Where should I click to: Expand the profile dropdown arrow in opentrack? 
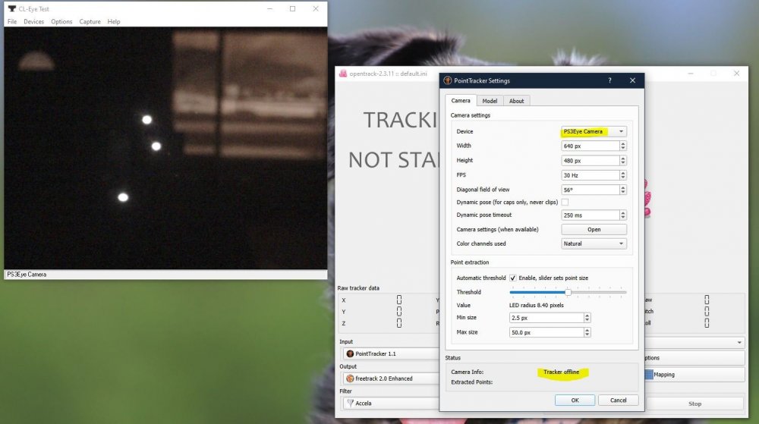point(739,343)
